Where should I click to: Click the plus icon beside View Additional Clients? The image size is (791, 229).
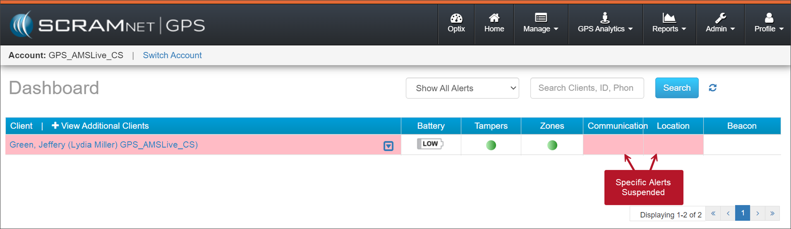click(55, 126)
